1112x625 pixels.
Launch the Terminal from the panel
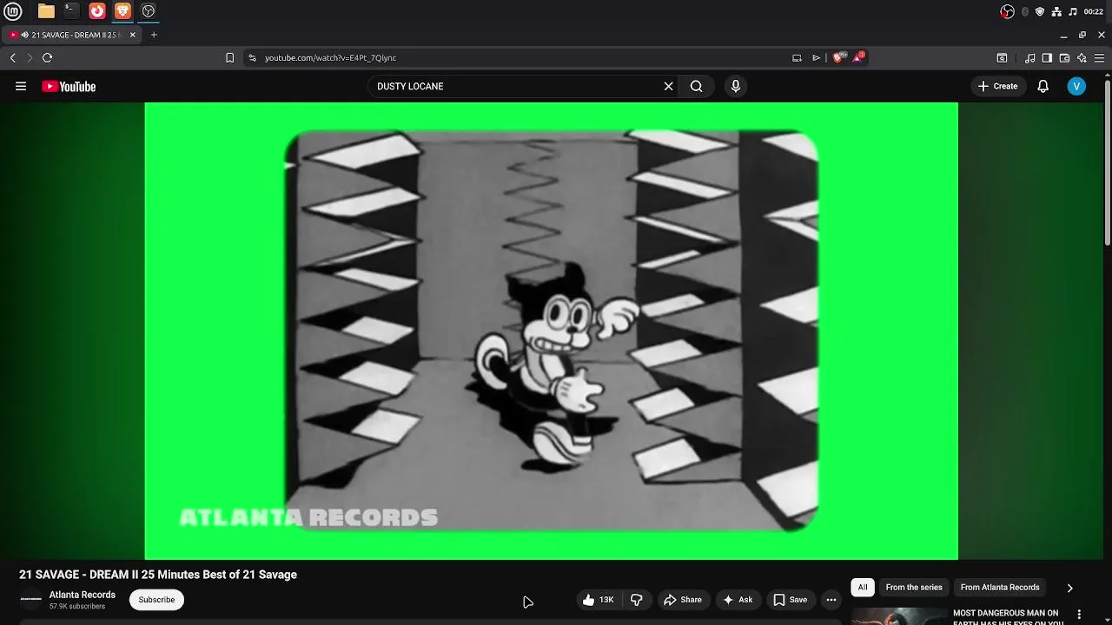(71, 11)
